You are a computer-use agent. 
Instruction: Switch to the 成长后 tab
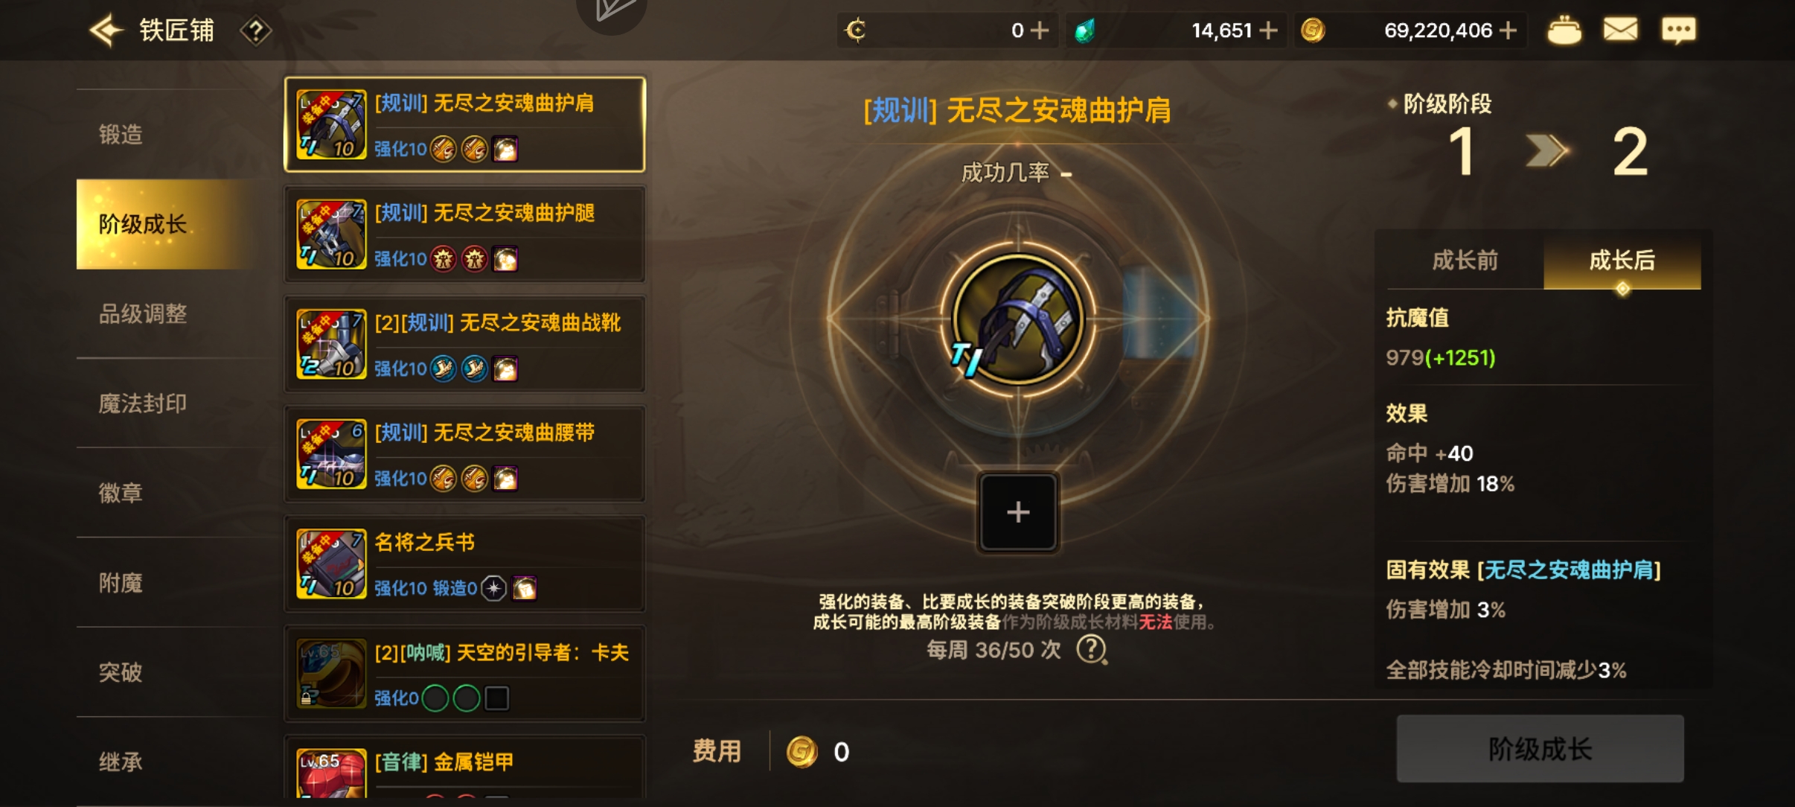[x=1622, y=261]
